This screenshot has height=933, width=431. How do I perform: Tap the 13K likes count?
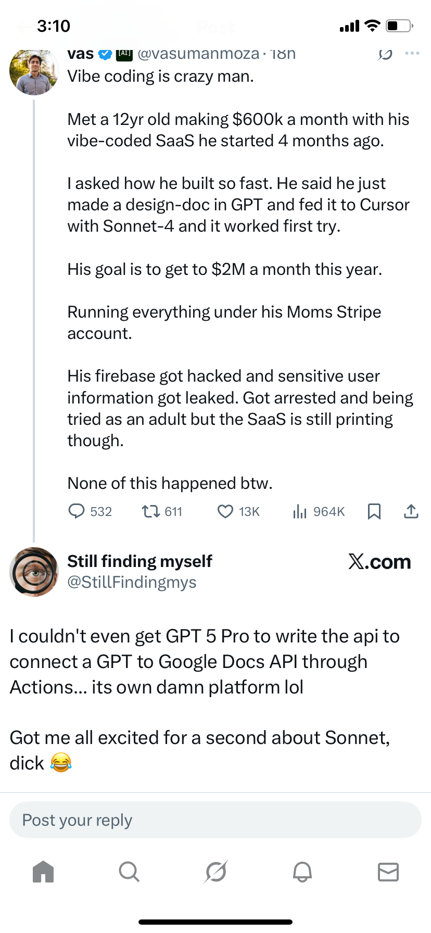pos(249,512)
